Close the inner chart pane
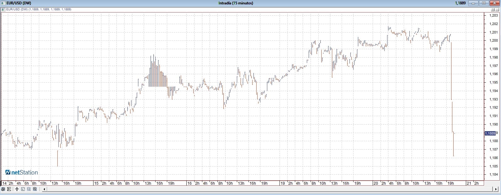This screenshot has width=501, height=195. (497, 10)
